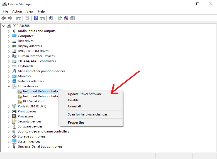Expand the Software devices chevron
Screen dimensions: 217x159
click(x=9, y=127)
